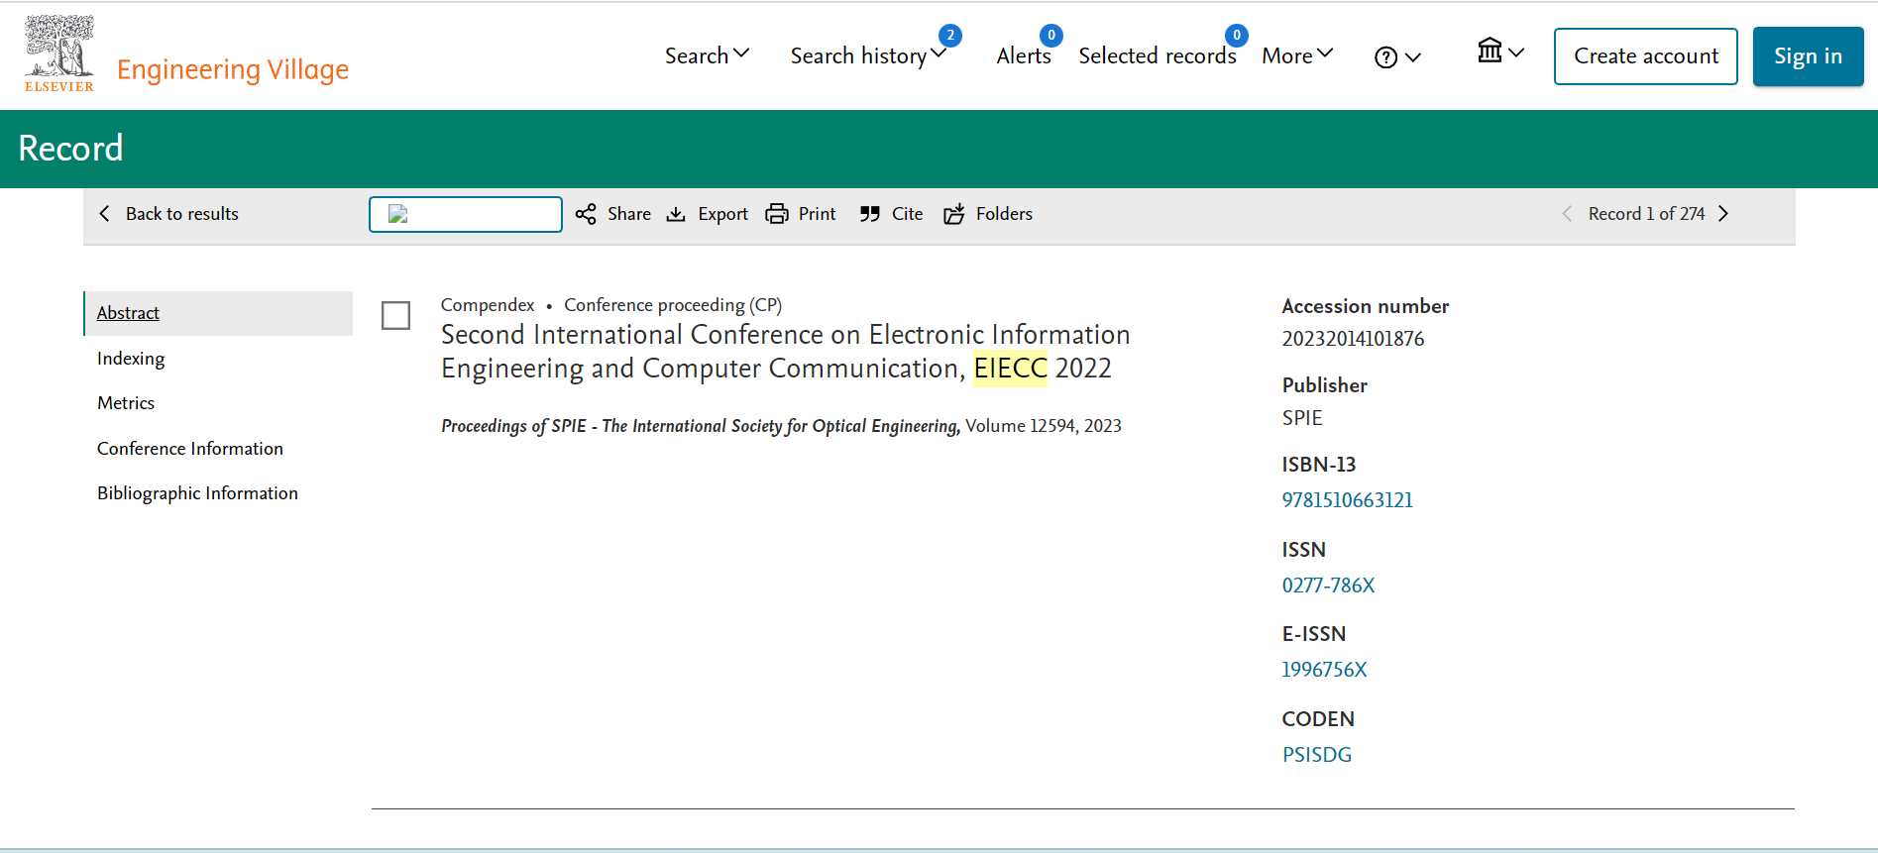Viewport: 1878px width, 853px height.
Task: Click the publisher value SPIE
Action: (1302, 418)
